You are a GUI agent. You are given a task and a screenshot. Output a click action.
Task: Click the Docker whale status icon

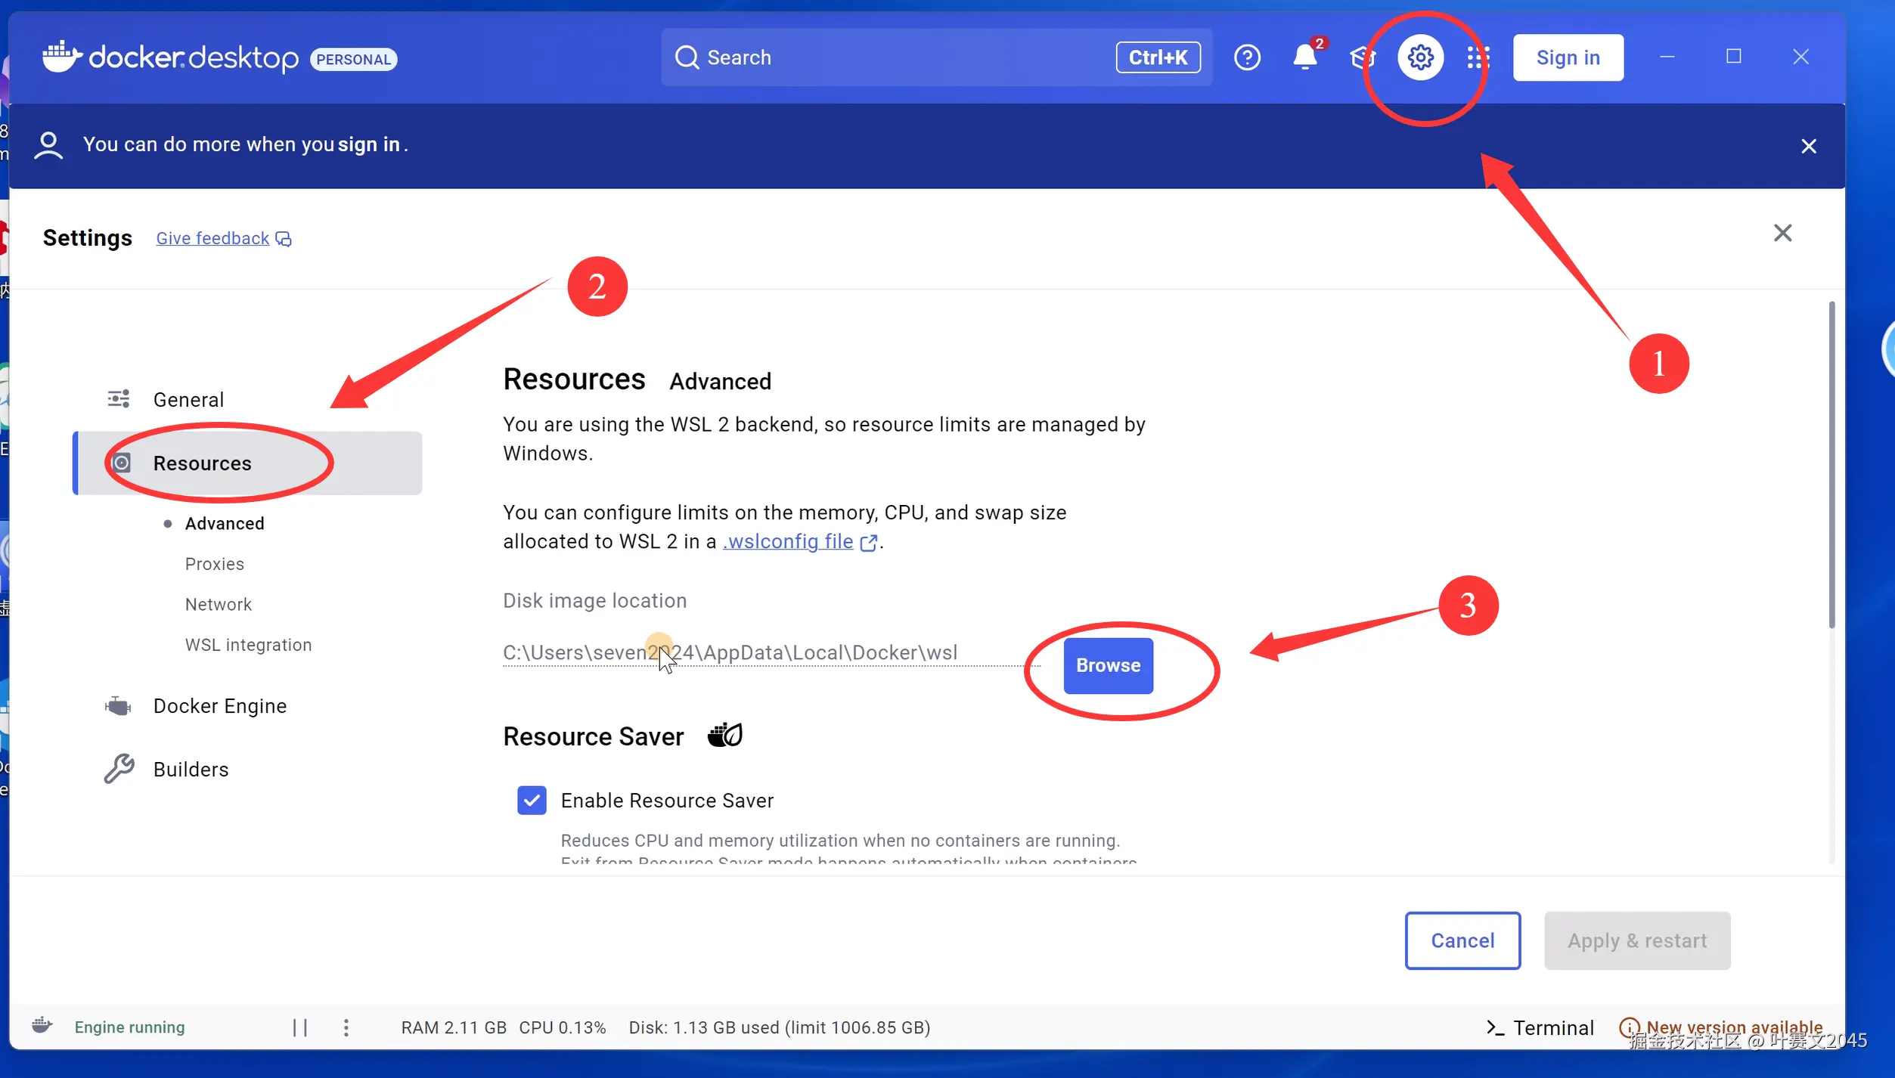pyautogui.click(x=42, y=1026)
